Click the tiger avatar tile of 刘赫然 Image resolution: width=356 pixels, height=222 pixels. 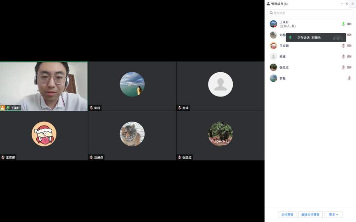pos(132,134)
